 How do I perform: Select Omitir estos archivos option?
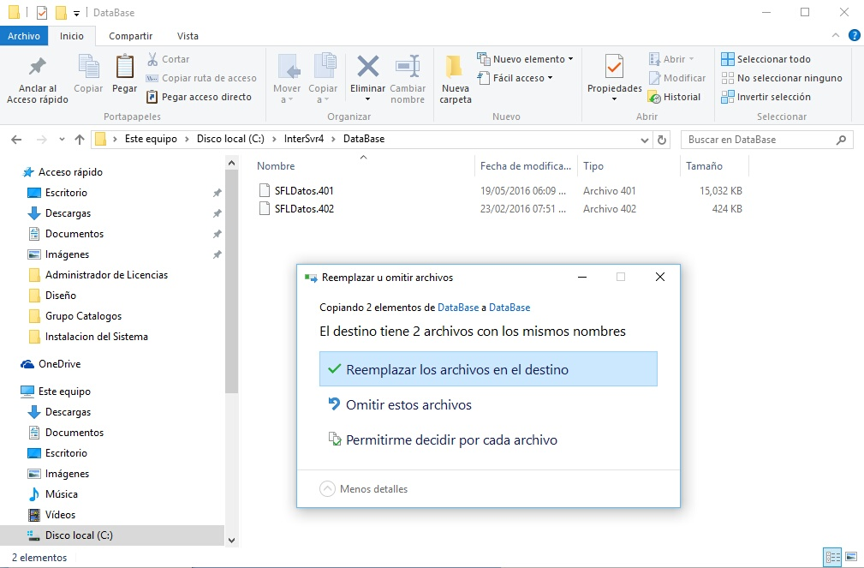(x=408, y=405)
